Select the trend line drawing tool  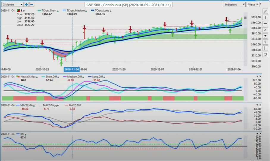point(265,11)
